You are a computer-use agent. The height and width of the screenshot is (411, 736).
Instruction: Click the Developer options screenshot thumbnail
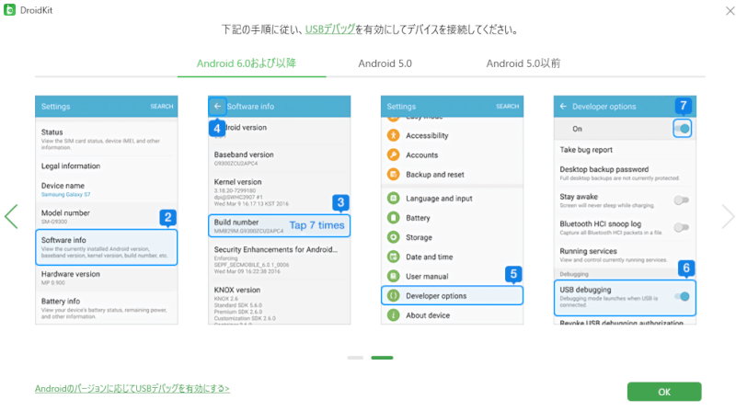pos(625,211)
